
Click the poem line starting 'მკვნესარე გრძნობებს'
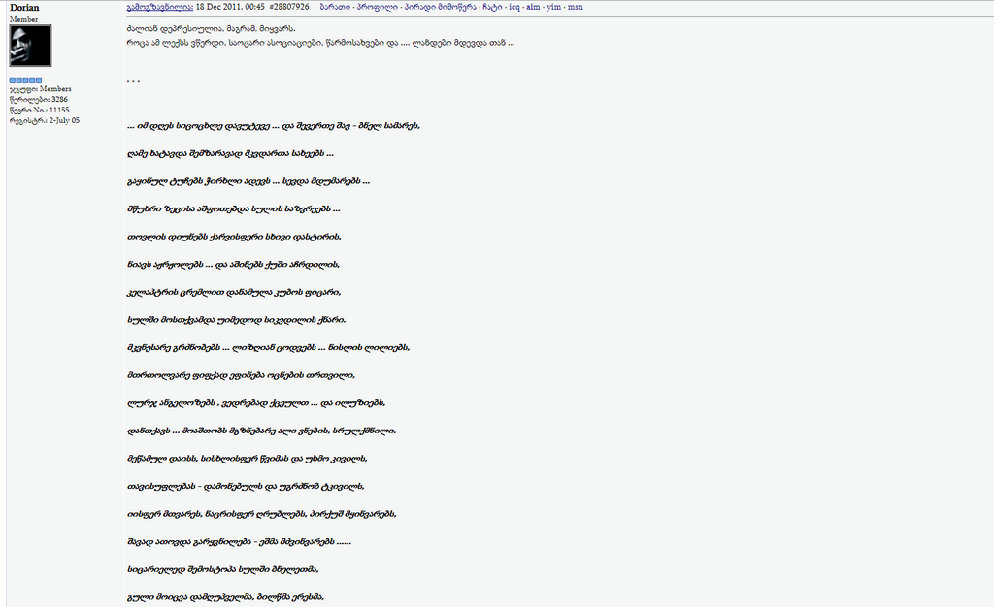[268, 348]
